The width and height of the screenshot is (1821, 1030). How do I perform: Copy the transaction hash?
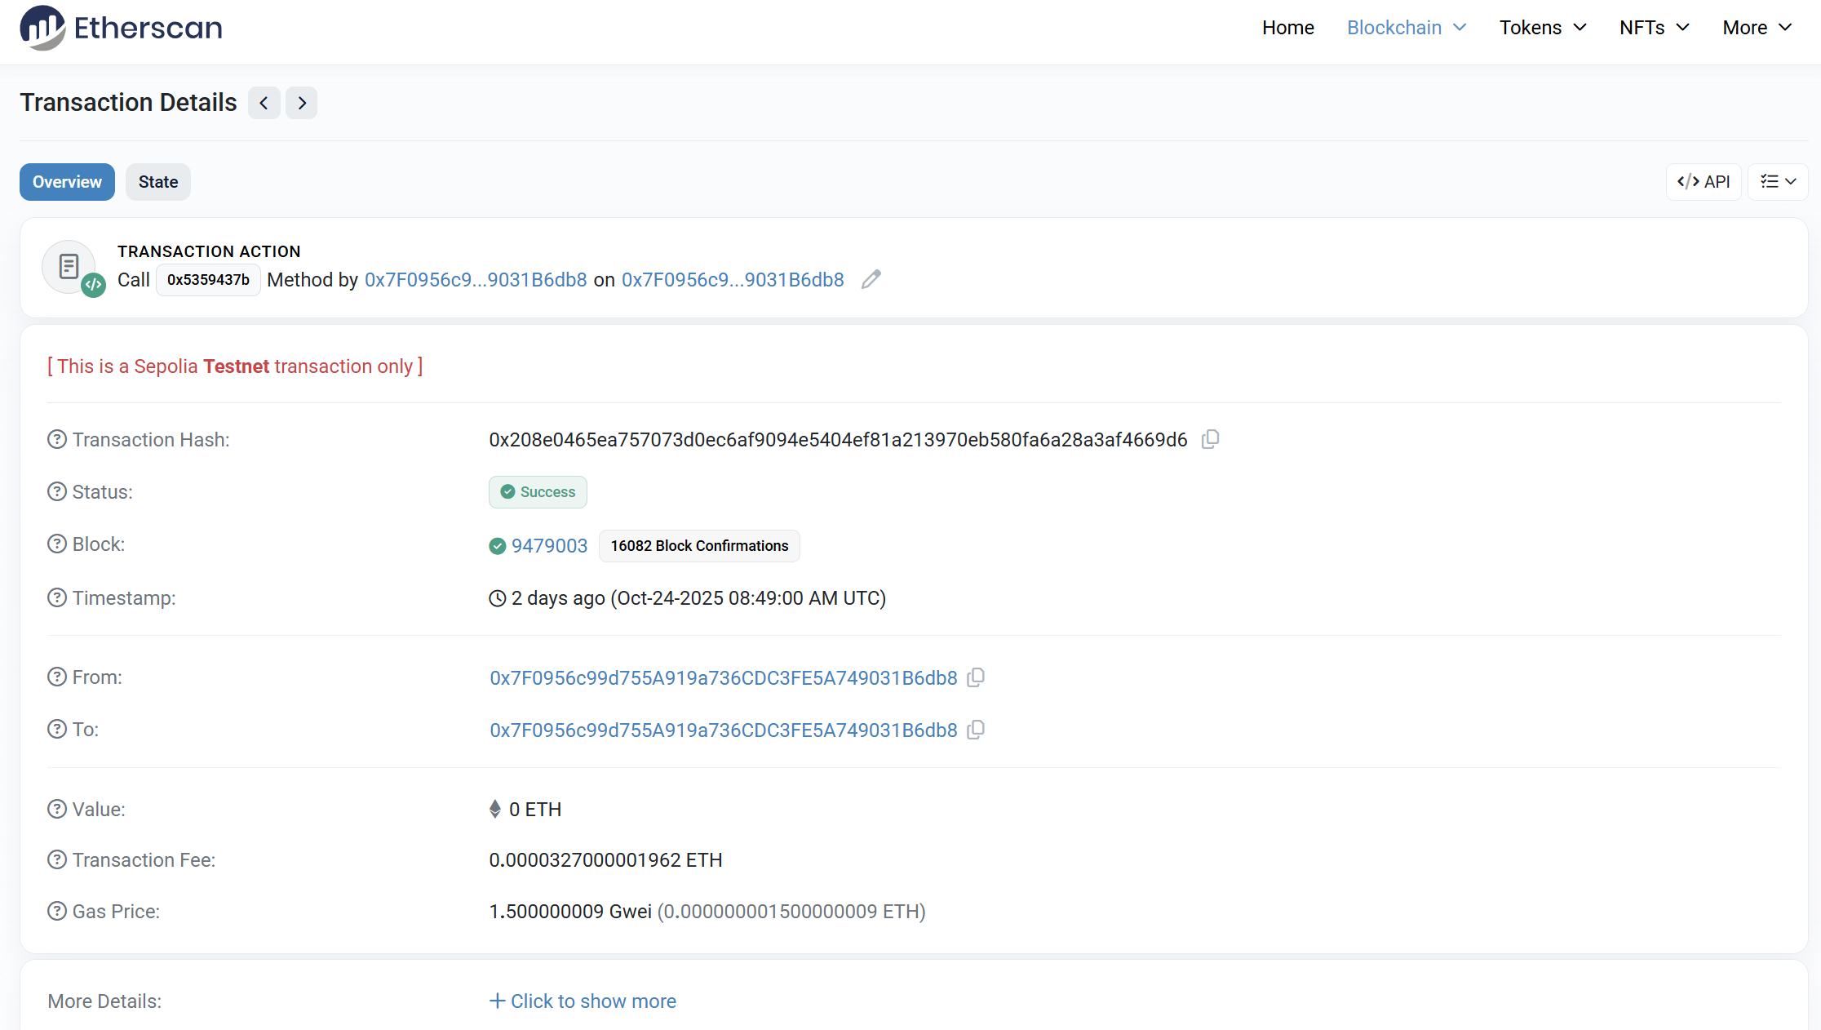[x=1211, y=439]
